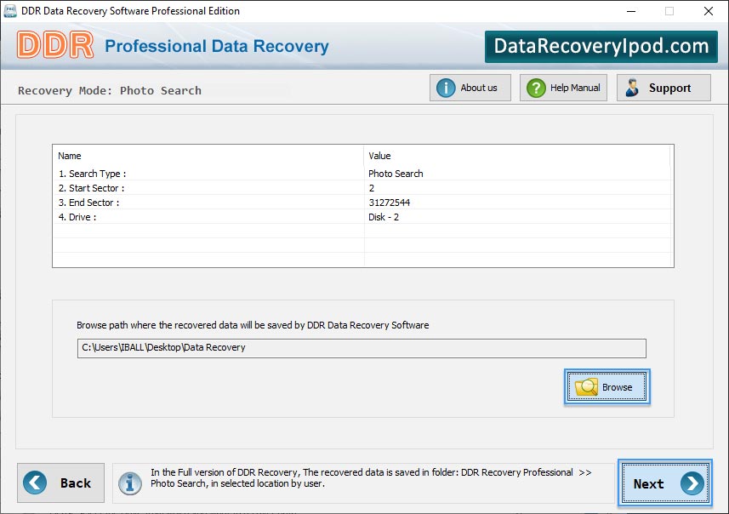Click the start sector value '2'
729x514 pixels.
tap(372, 188)
